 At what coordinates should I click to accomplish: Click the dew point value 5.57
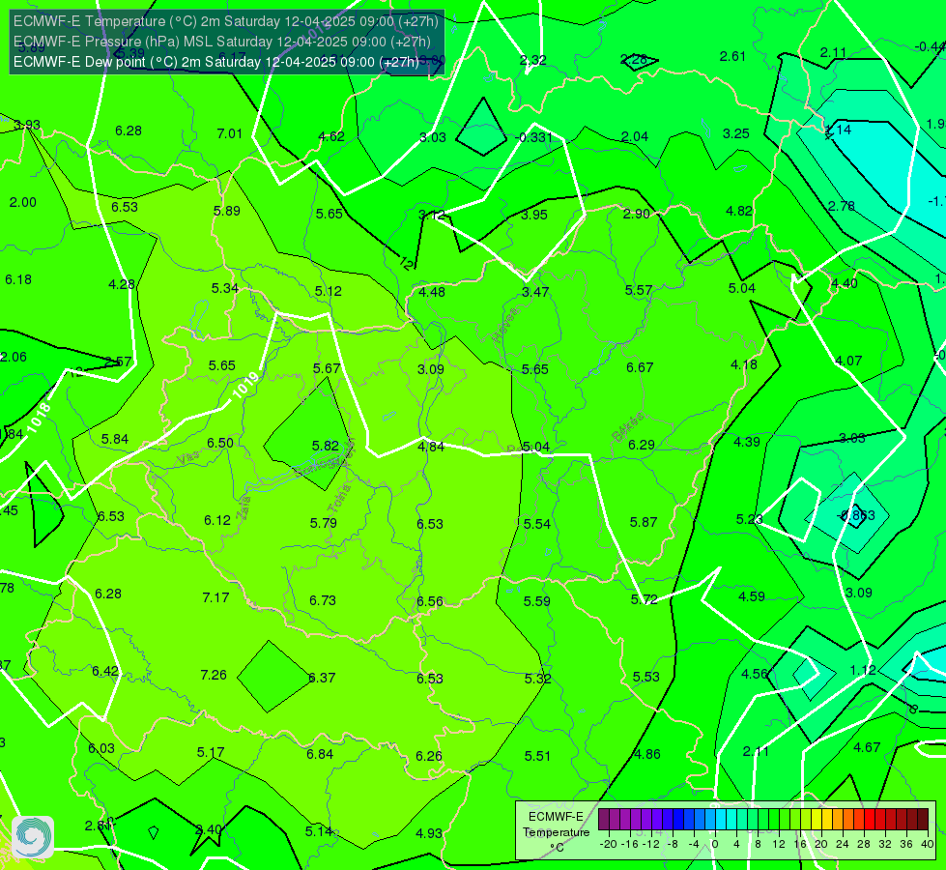pyautogui.click(x=639, y=290)
